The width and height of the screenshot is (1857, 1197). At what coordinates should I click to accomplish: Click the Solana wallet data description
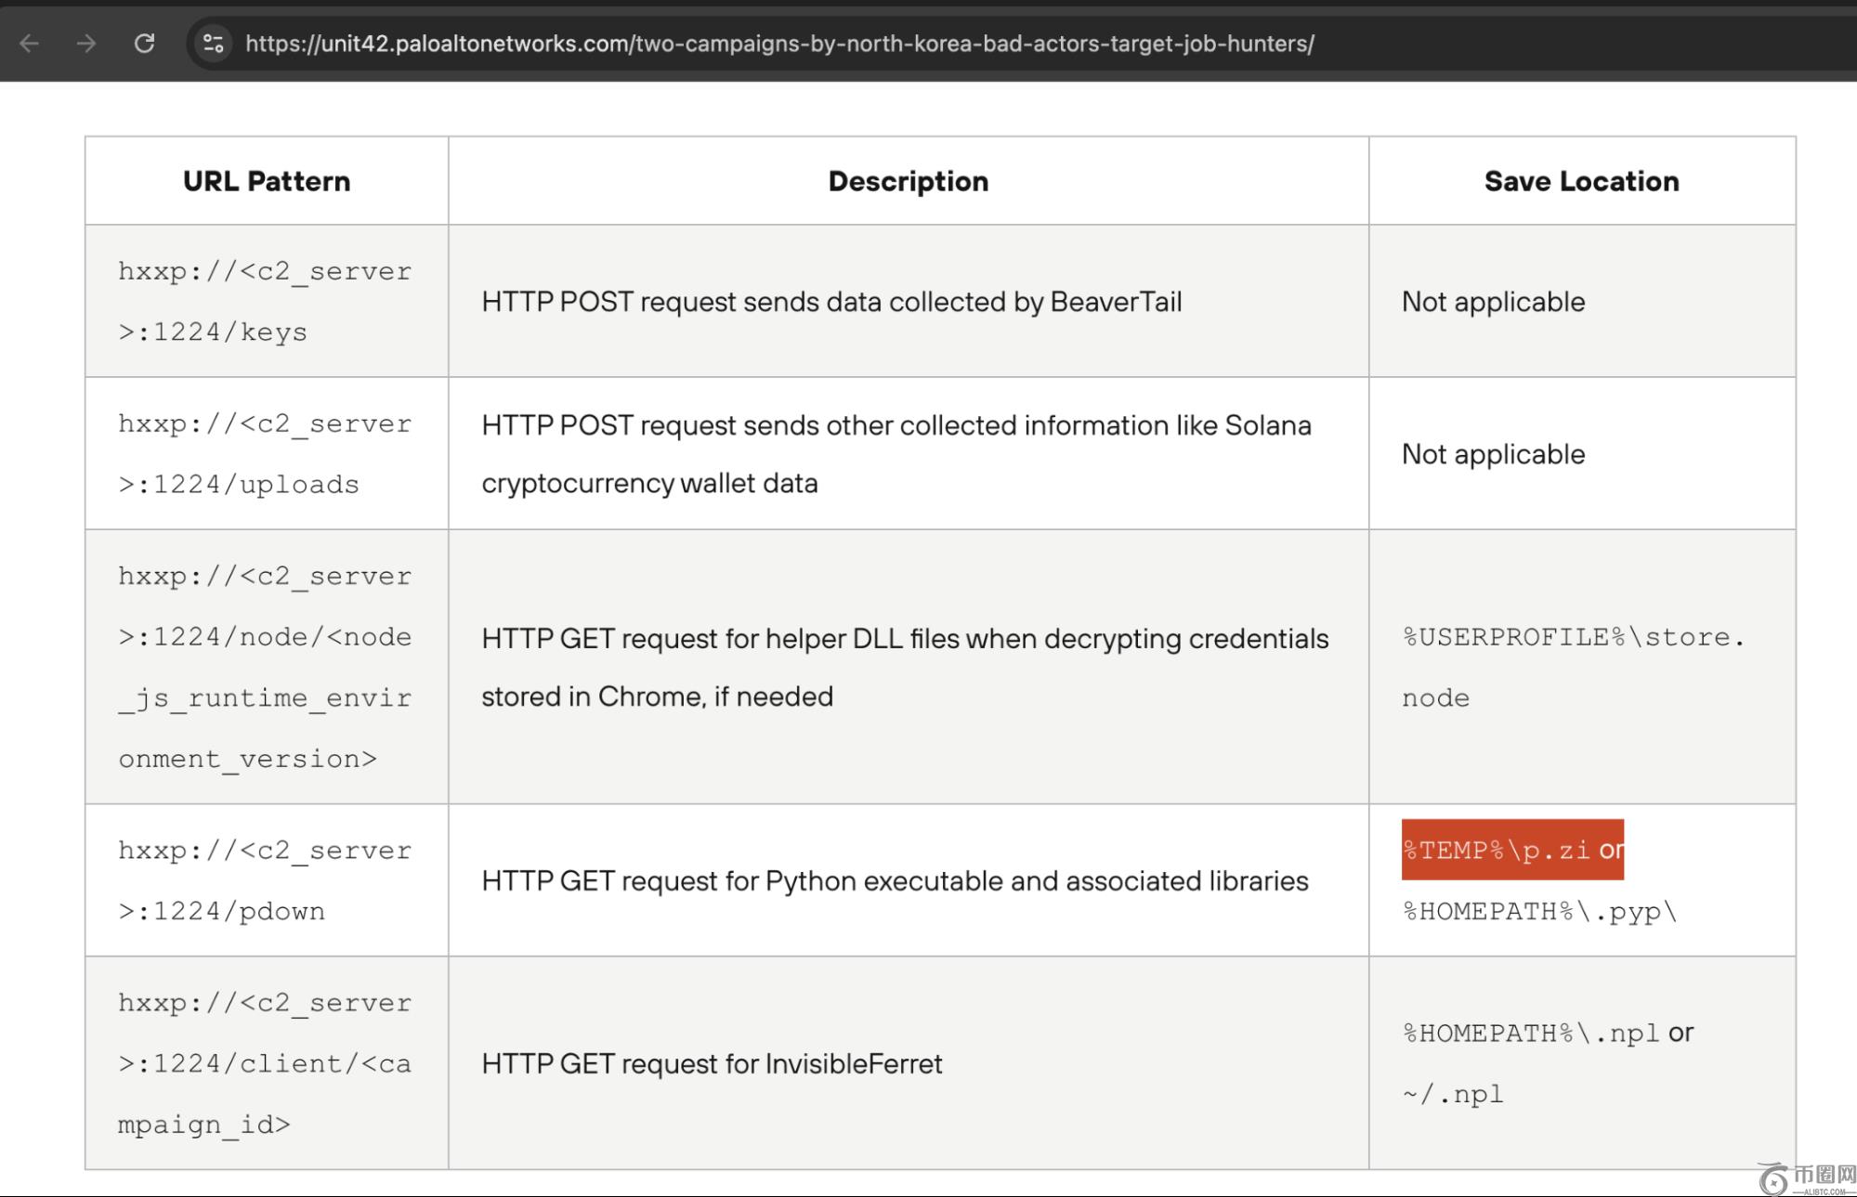pos(896,454)
